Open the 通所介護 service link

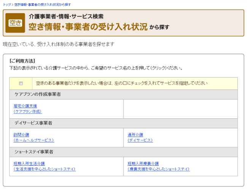click(135, 135)
